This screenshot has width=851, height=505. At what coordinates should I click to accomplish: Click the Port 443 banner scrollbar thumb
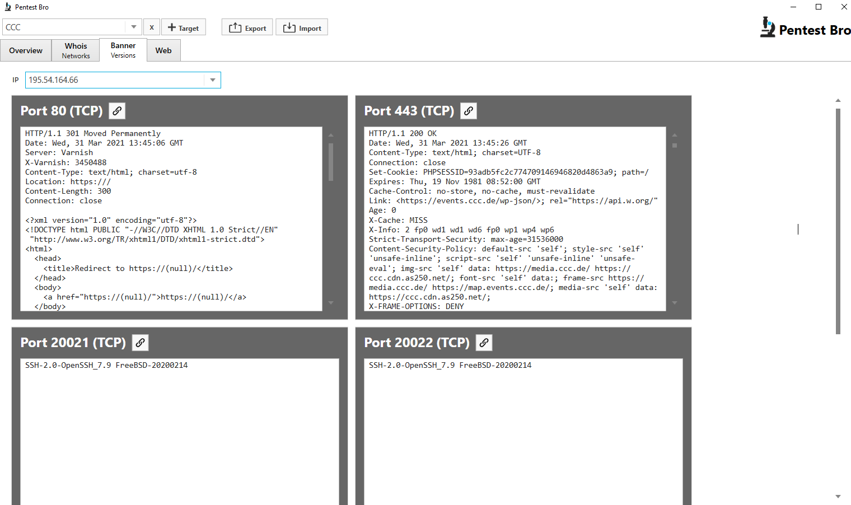point(675,146)
